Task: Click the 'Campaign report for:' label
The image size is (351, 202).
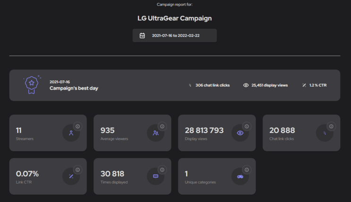Action: point(175,4)
